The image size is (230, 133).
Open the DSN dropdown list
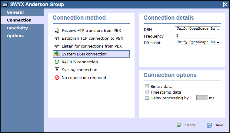(x=198, y=29)
